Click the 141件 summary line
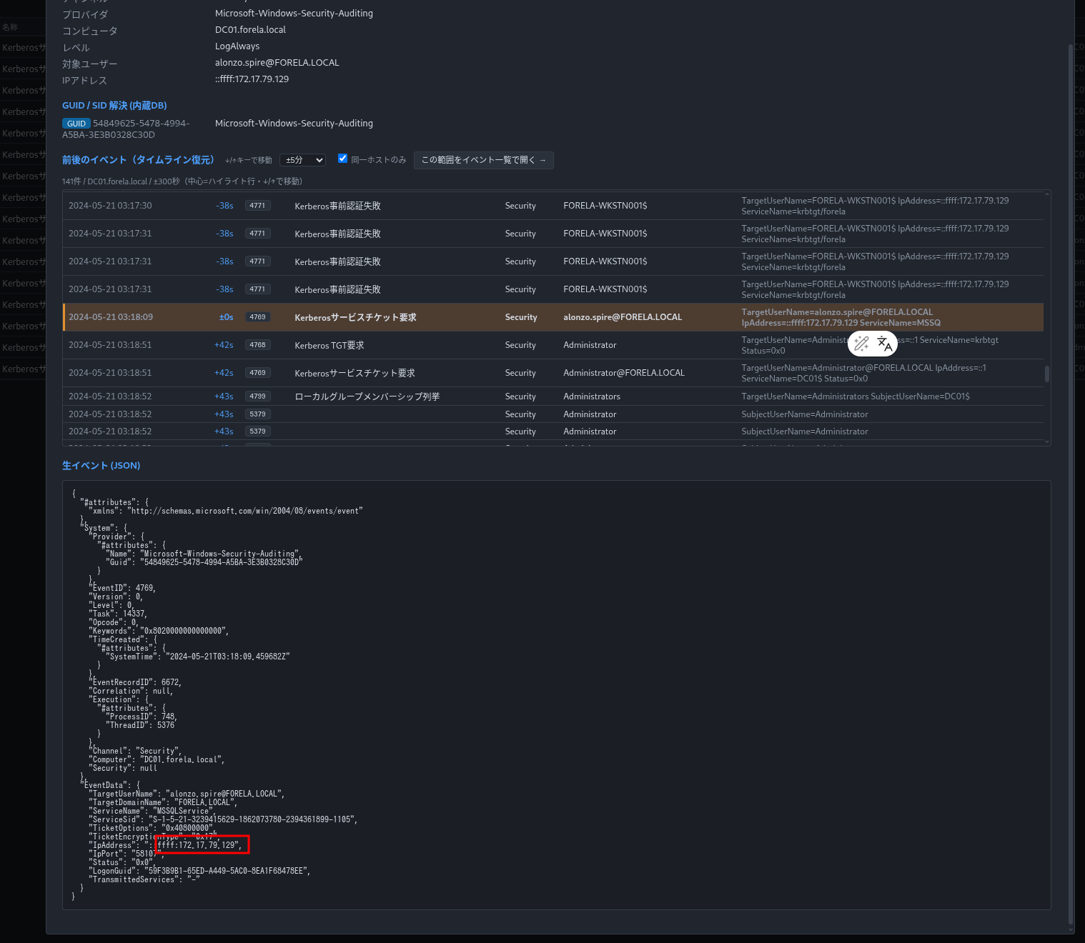This screenshot has width=1085, height=943. pyautogui.click(x=182, y=181)
